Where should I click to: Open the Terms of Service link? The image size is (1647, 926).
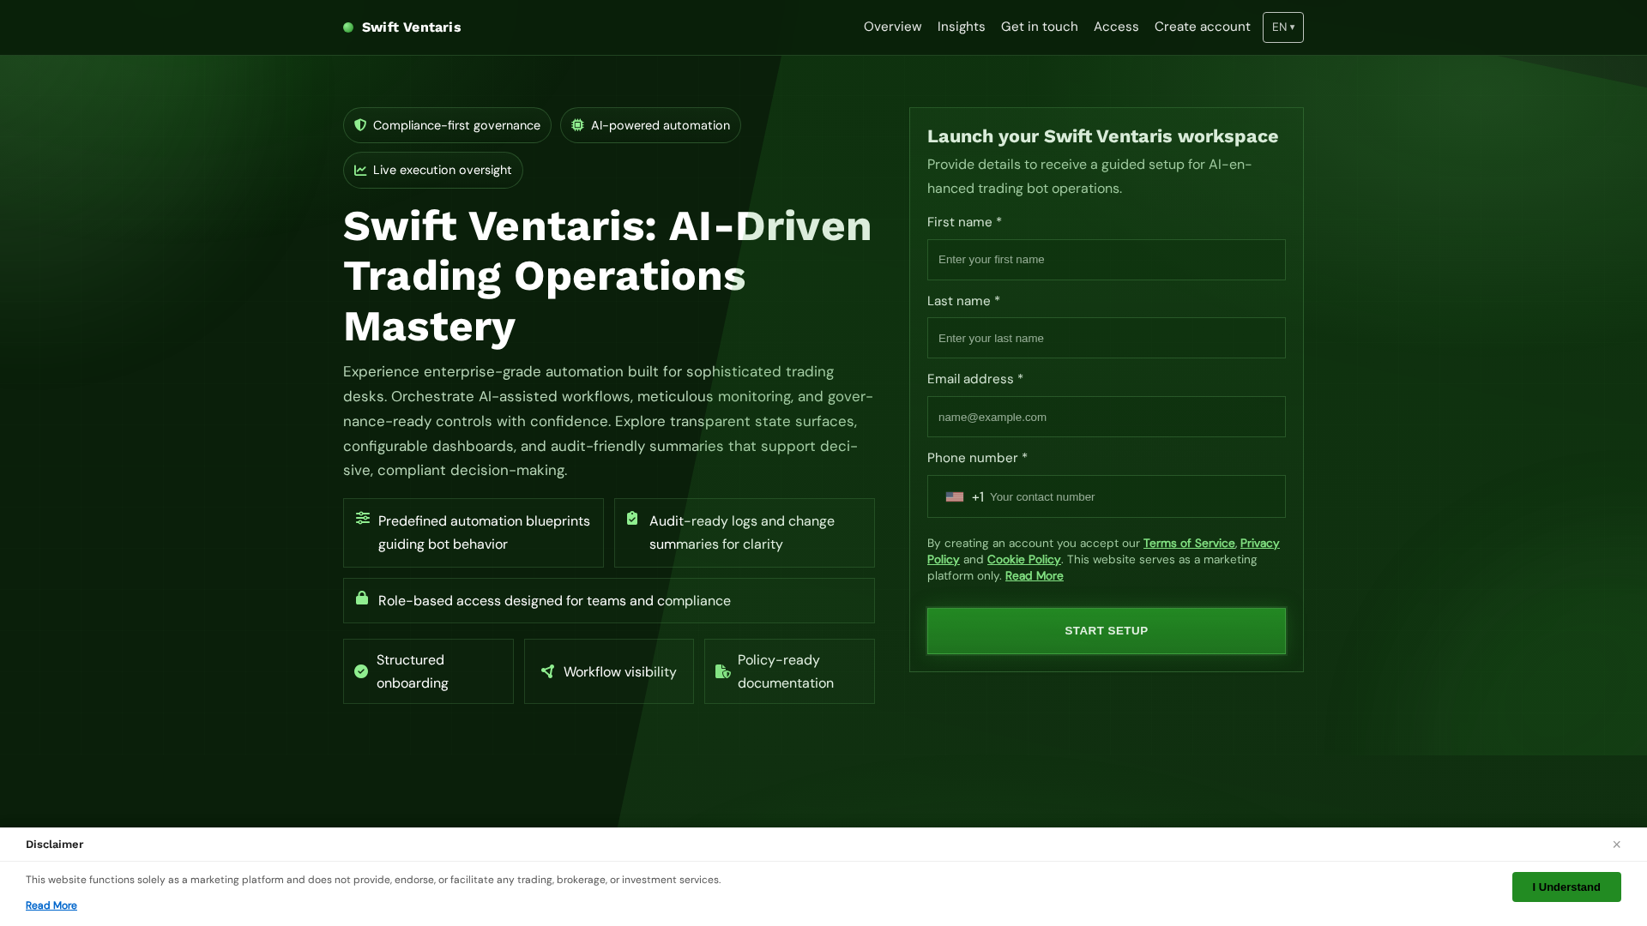1189,544
